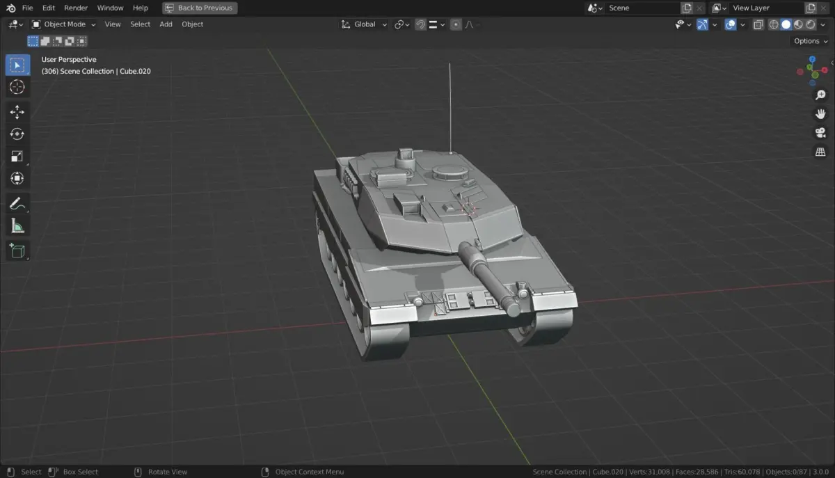Open the Help menu

(140, 8)
